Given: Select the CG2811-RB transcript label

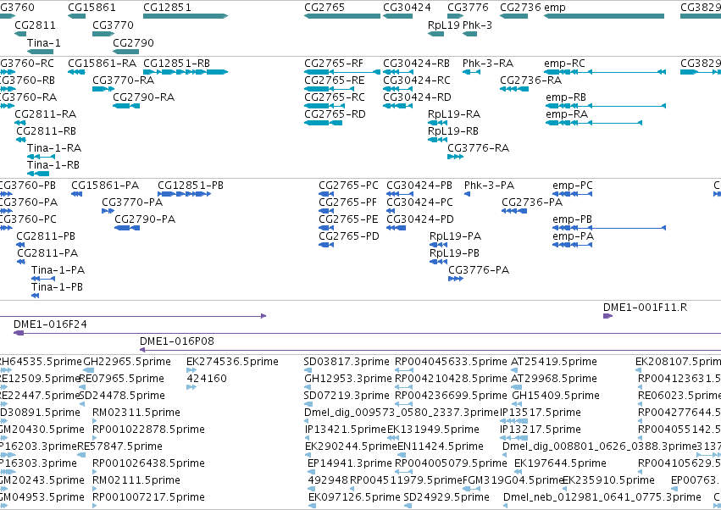Looking at the screenshot, I should click(46, 131).
